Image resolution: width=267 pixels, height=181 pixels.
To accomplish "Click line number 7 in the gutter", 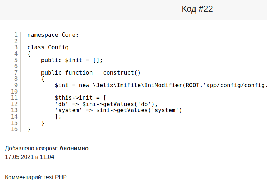I will pyautogui.click(x=16, y=72).
